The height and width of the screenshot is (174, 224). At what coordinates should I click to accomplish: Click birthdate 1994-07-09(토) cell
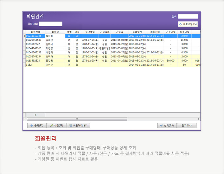pos(90,40)
